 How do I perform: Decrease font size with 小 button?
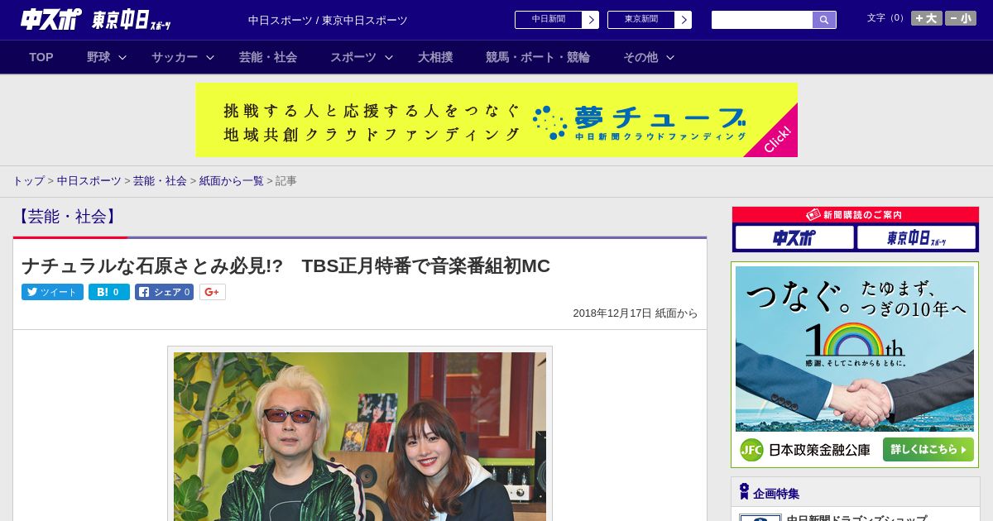[x=961, y=18]
